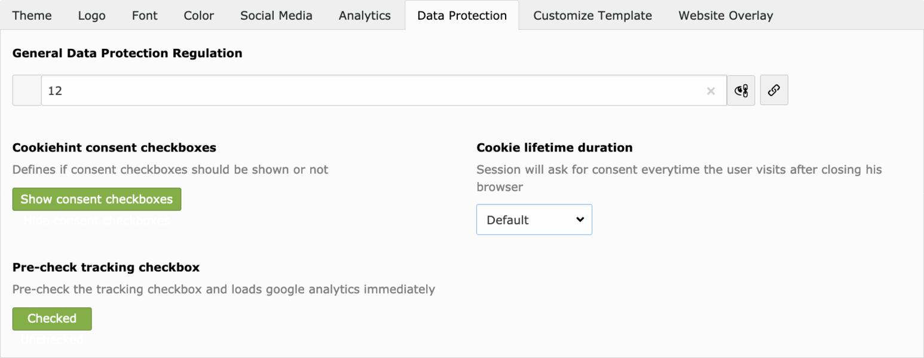Click the chain link icon button

pyautogui.click(x=774, y=90)
